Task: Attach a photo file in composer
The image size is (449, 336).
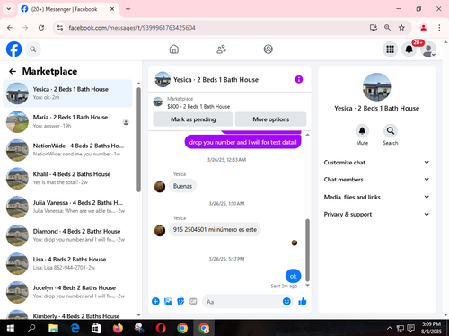Action: click(x=168, y=301)
